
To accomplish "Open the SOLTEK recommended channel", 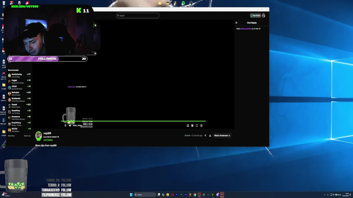I will (x=19, y=130).
